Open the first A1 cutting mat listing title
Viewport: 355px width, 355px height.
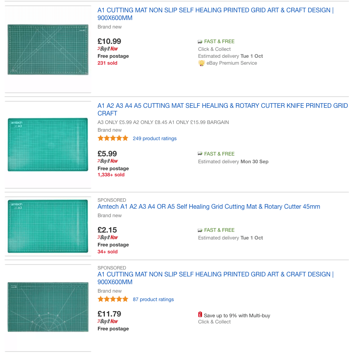[215, 14]
